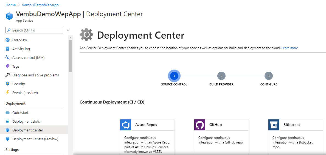The image size is (326, 155).
Task: Click the purple Tags icon
Action: (8, 66)
